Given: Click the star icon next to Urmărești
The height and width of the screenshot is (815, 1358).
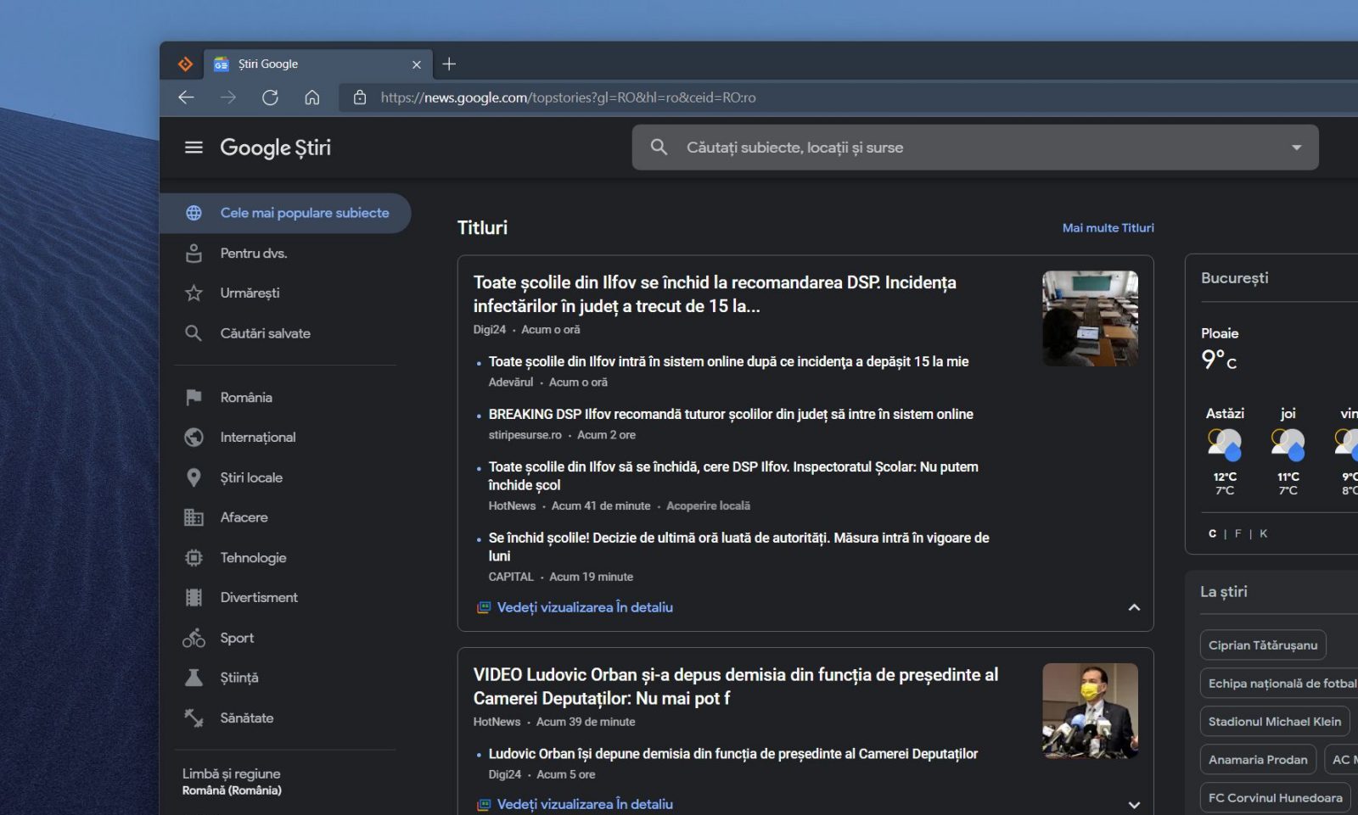Looking at the screenshot, I should (194, 293).
